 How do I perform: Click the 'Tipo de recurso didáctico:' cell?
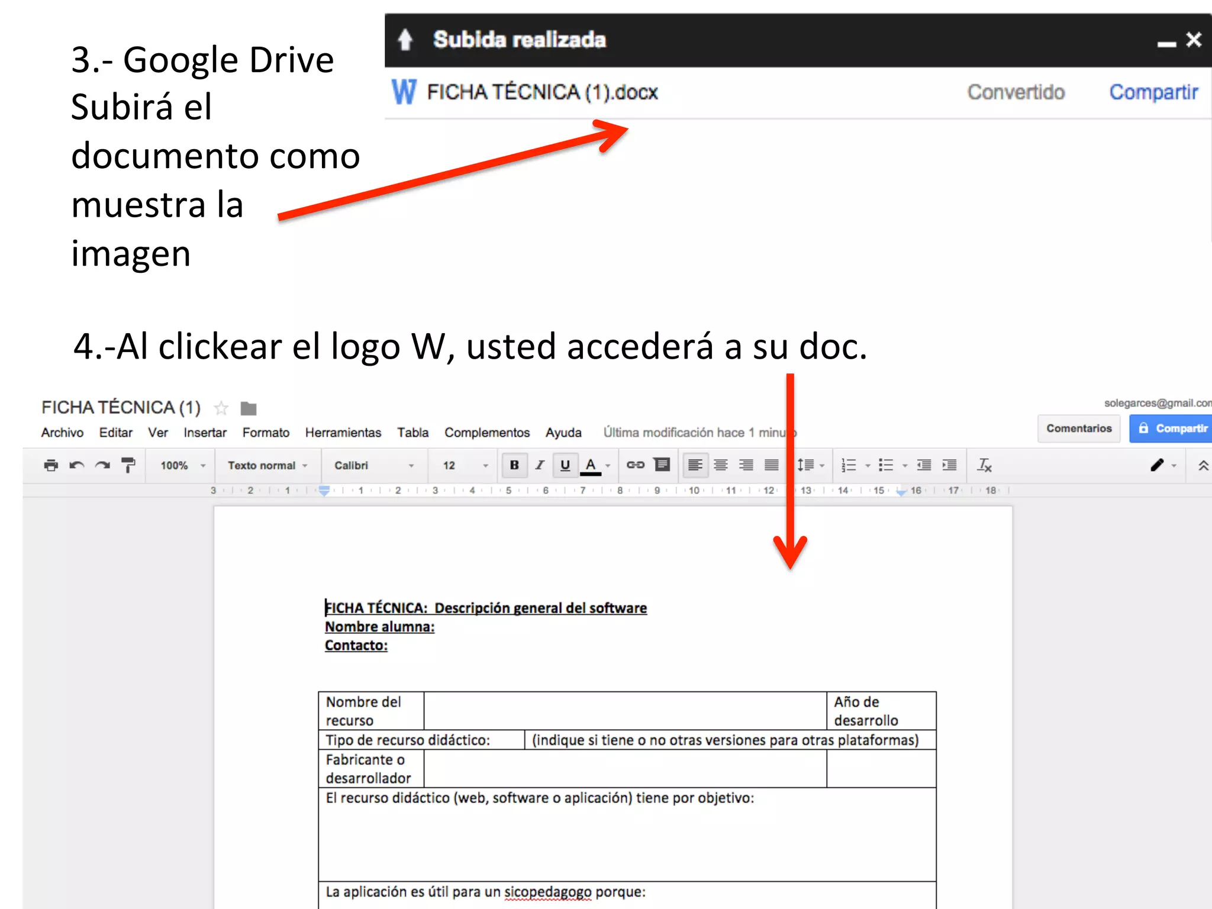[x=421, y=740]
